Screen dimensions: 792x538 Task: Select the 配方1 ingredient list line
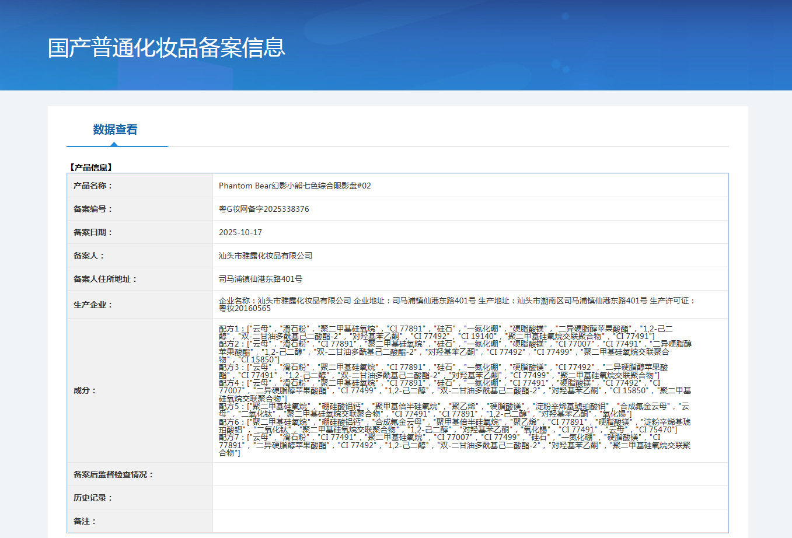[446, 333]
